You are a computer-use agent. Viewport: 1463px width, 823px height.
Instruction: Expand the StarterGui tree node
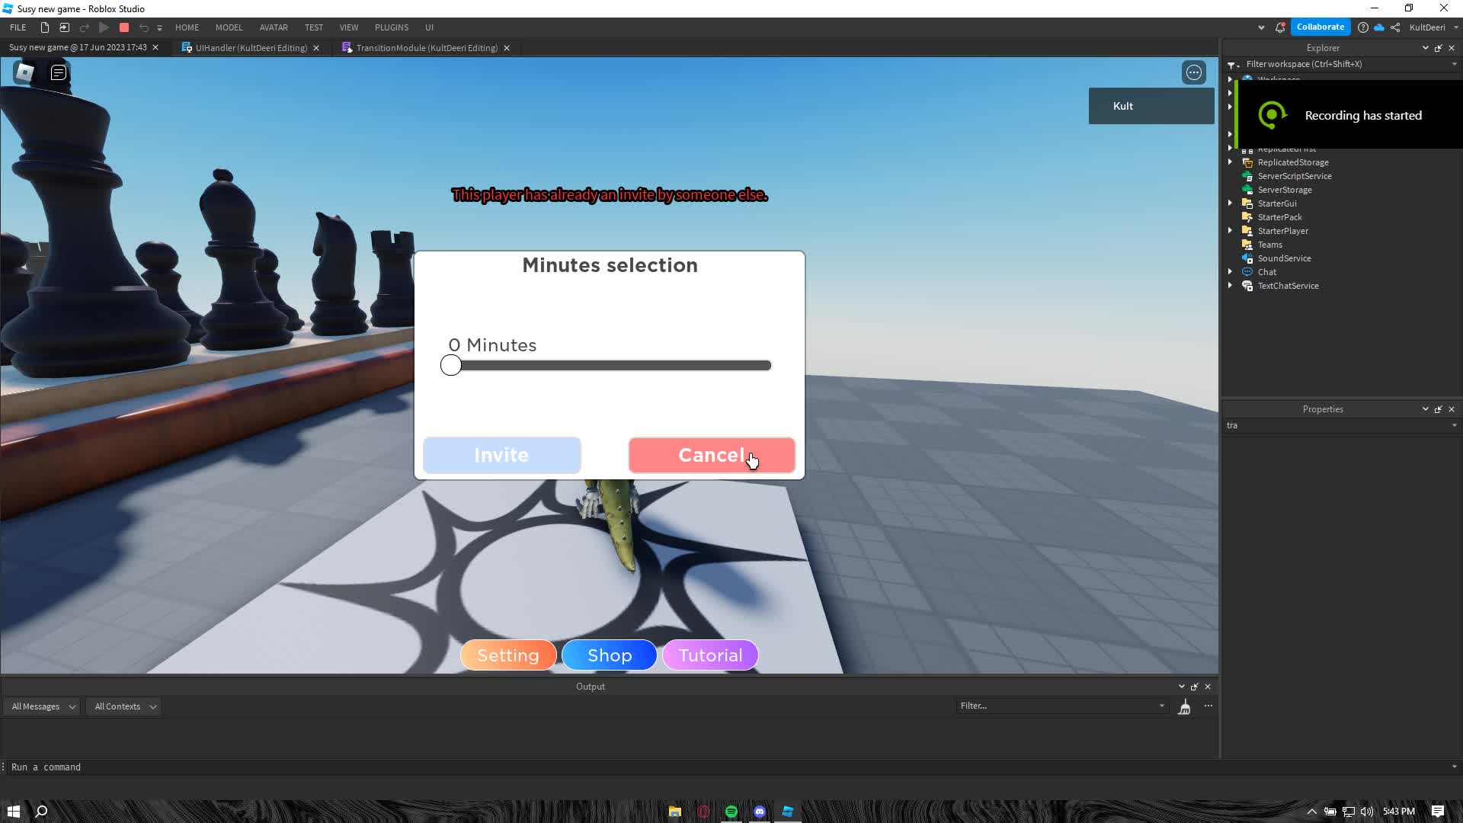[x=1230, y=203]
